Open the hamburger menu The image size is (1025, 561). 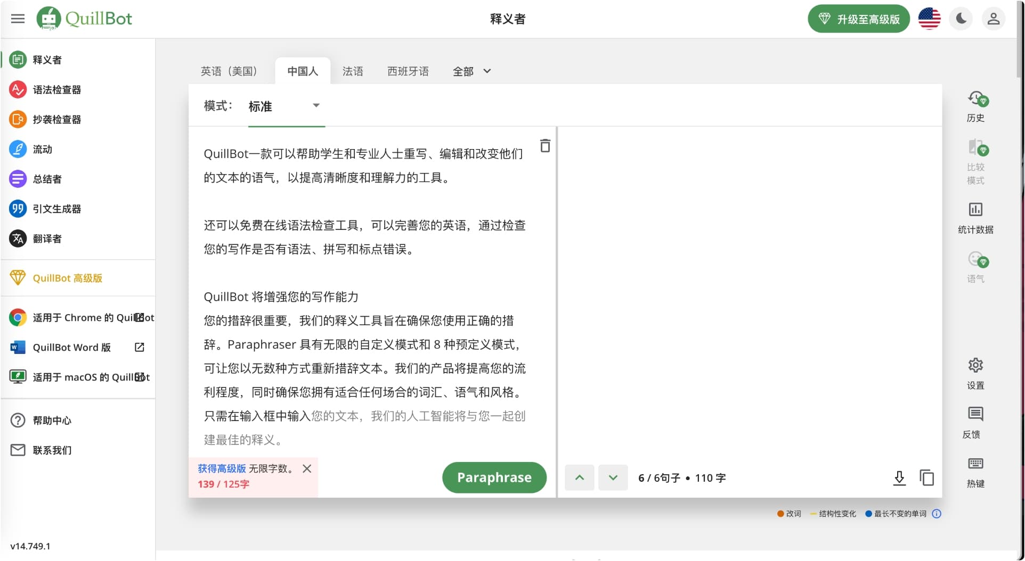[18, 19]
